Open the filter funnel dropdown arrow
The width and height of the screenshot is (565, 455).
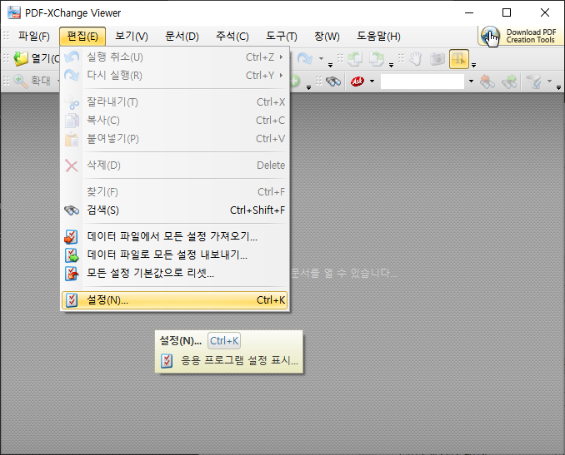tap(549, 82)
